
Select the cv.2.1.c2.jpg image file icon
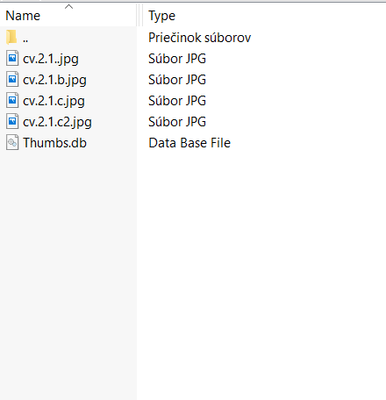(12, 121)
